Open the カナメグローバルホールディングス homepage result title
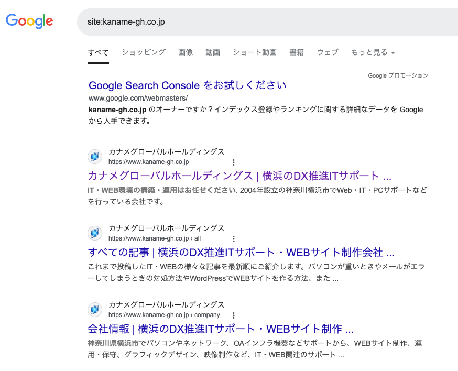The height and width of the screenshot is (371, 458). click(x=239, y=176)
